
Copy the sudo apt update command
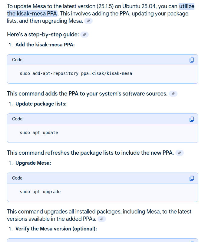(x=192, y=119)
